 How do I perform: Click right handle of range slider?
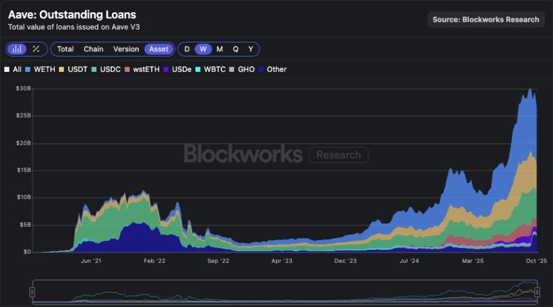click(x=537, y=292)
